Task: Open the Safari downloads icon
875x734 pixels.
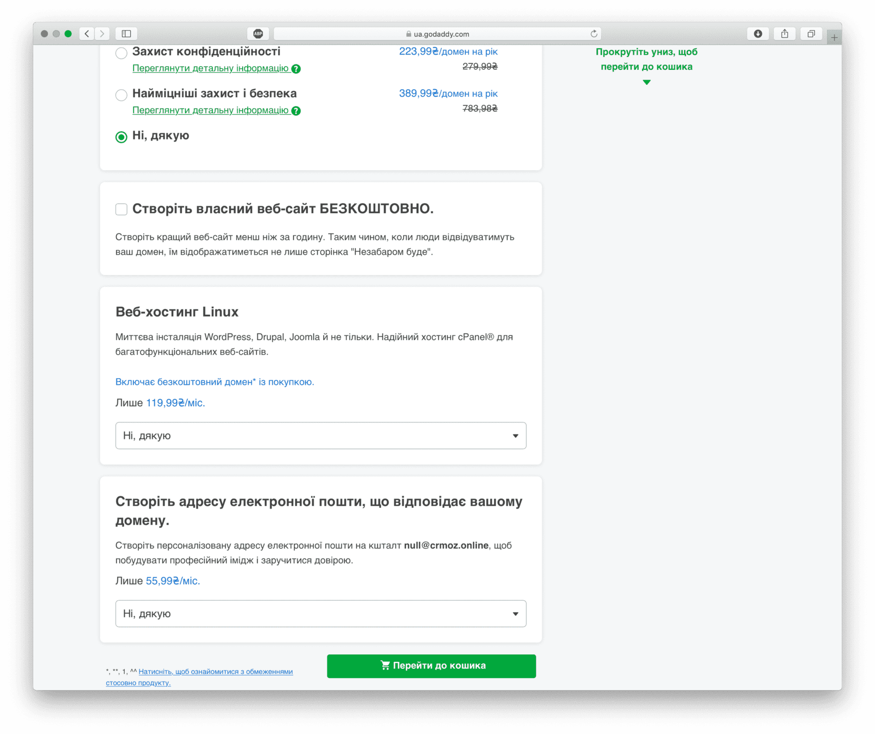Action: [x=758, y=34]
